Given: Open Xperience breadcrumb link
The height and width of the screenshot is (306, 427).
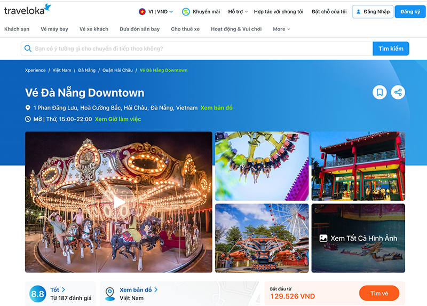Looking at the screenshot, I should point(35,70).
